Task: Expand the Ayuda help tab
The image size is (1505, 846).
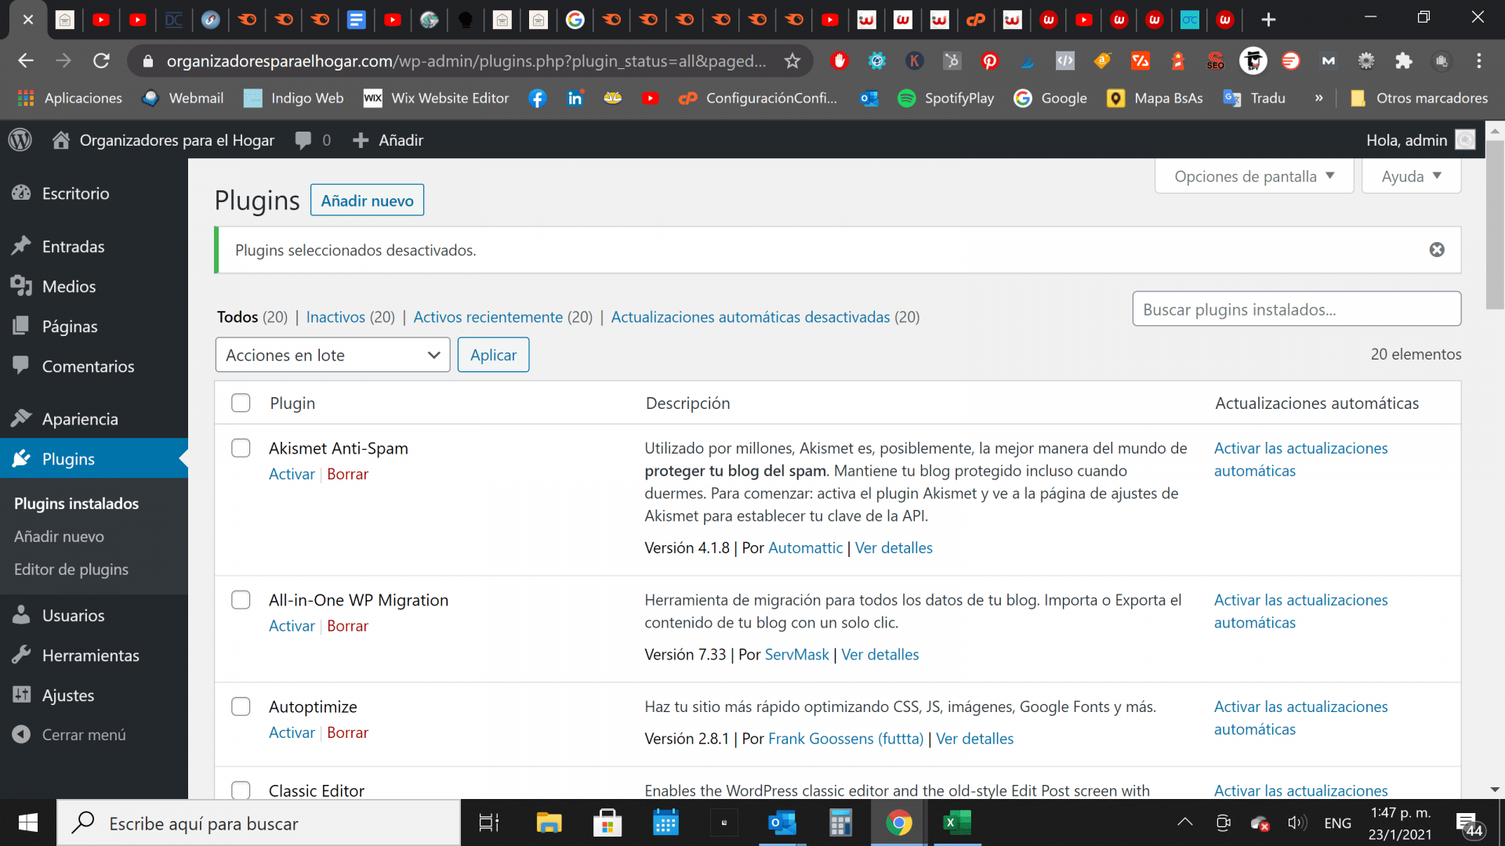Action: (x=1411, y=176)
